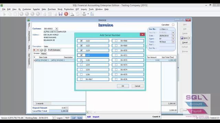Check serial number SN-4572

click(x=116, y=60)
